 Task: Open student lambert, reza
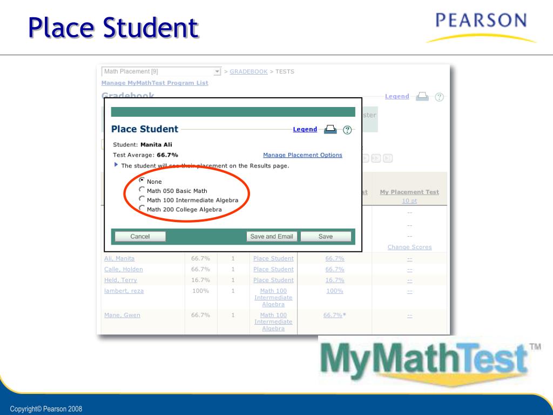(x=124, y=291)
